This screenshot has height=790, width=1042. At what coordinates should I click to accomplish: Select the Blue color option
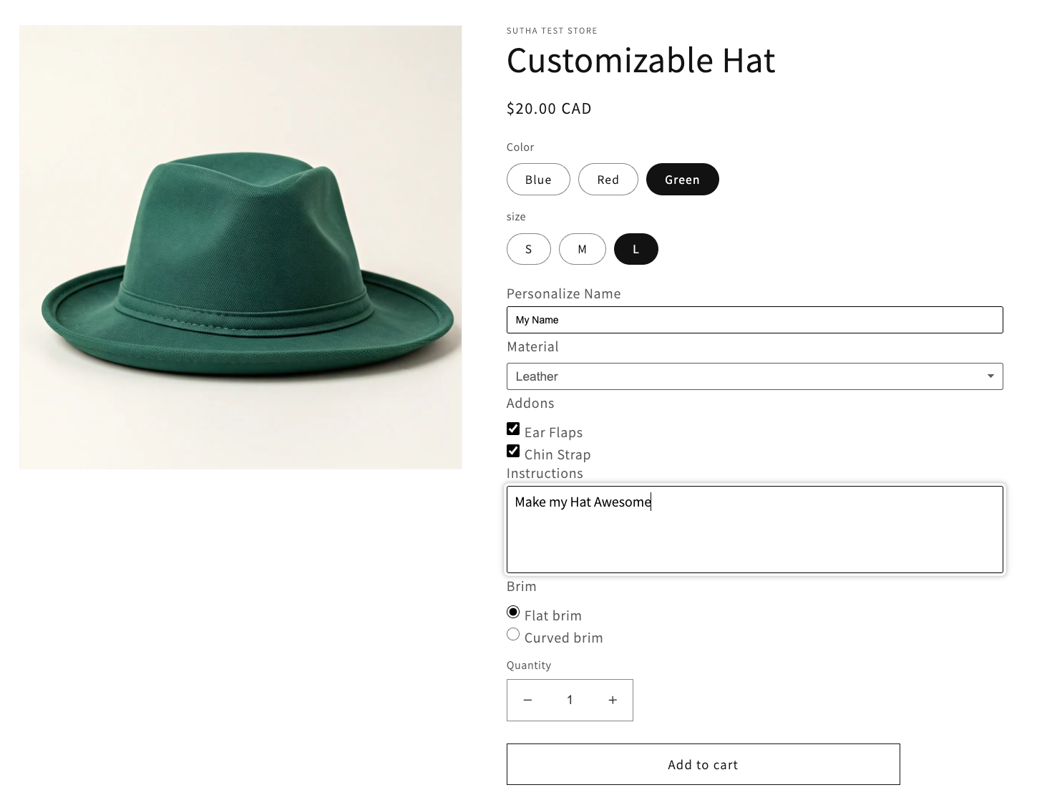click(x=538, y=180)
